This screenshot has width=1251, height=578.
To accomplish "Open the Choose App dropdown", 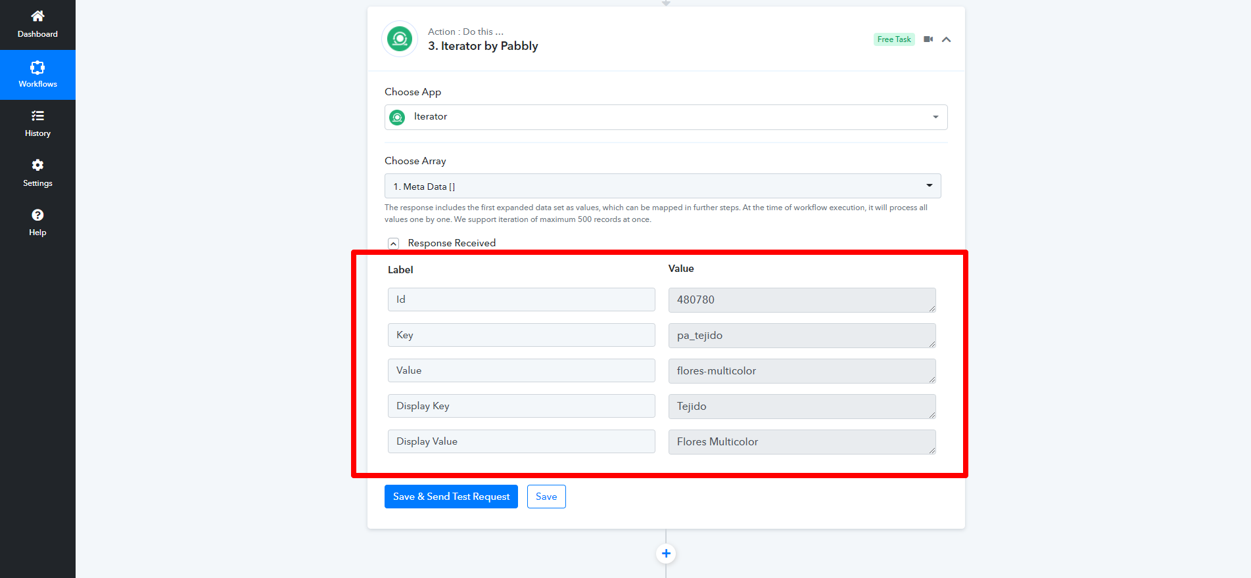I will click(666, 117).
